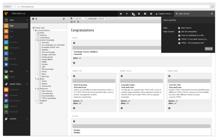Refresh the page tree
This screenshot has height=139, width=218.
pyautogui.click(x=64, y=19)
